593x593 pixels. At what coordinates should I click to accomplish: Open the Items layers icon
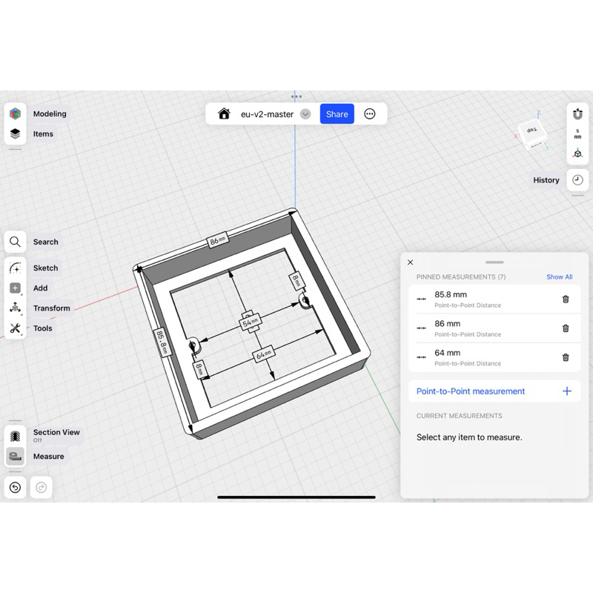click(15, 134)
